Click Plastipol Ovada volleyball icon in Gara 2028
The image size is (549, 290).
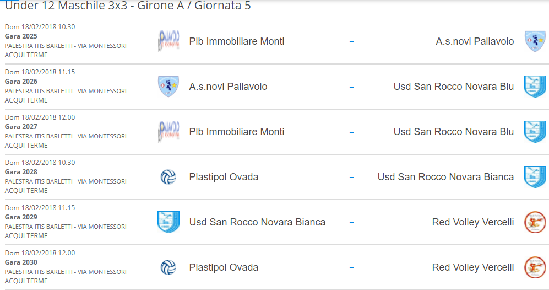point(168,177)
